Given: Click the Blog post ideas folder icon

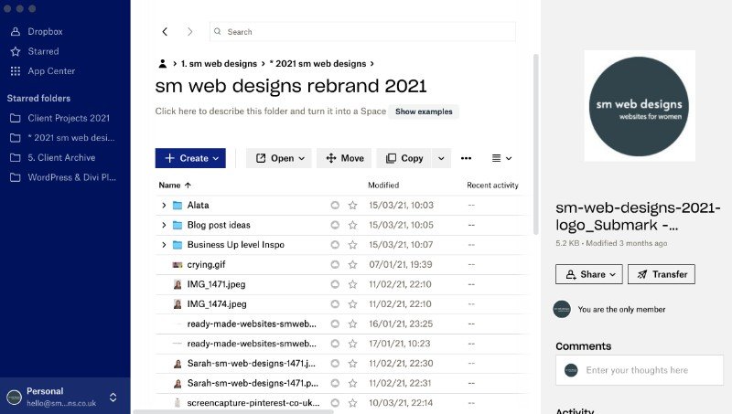Looking at the screenshot, I should pos(178,225).
